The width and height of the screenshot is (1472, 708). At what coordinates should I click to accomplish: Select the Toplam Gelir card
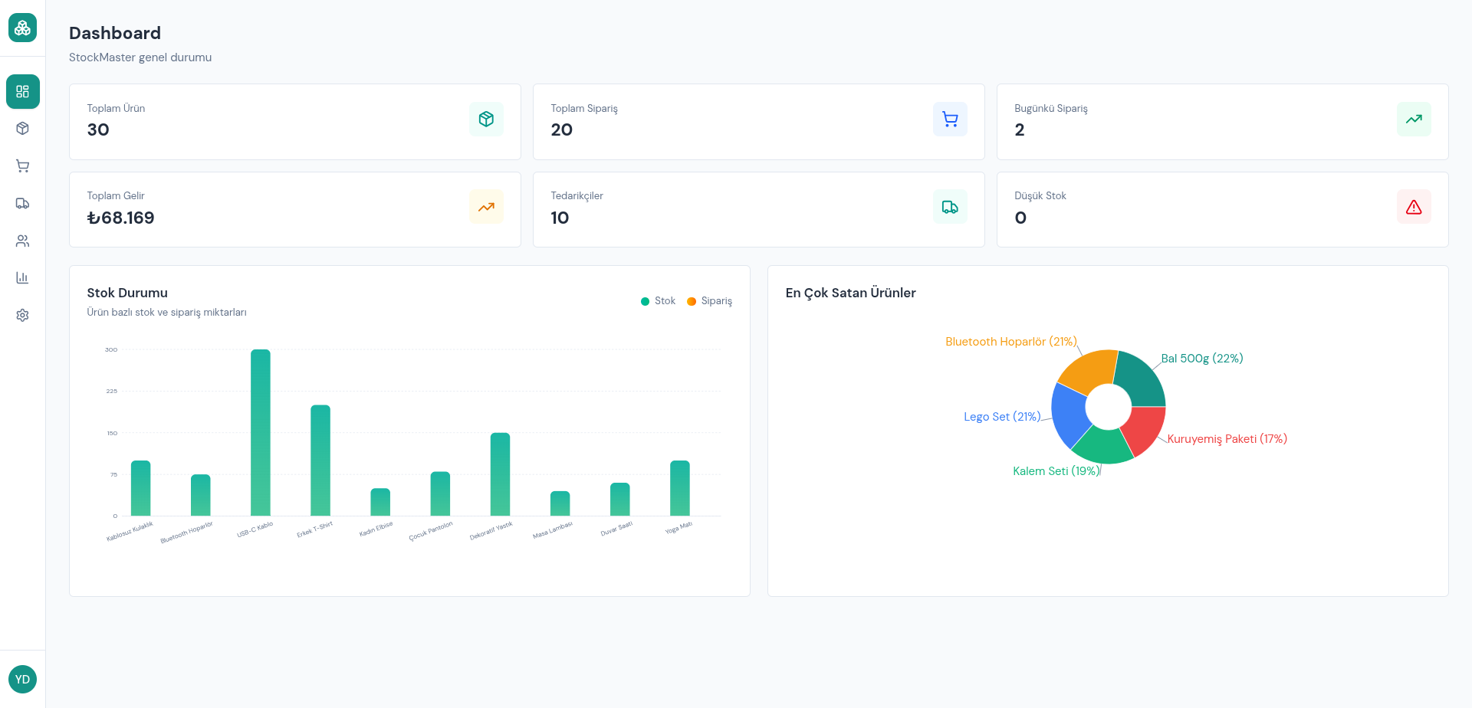click(294, 209)
